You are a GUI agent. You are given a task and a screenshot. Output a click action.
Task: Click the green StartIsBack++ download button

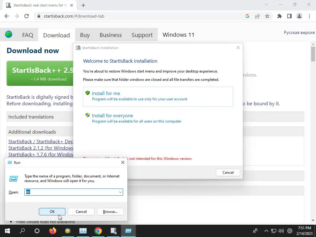click(40, 73)
